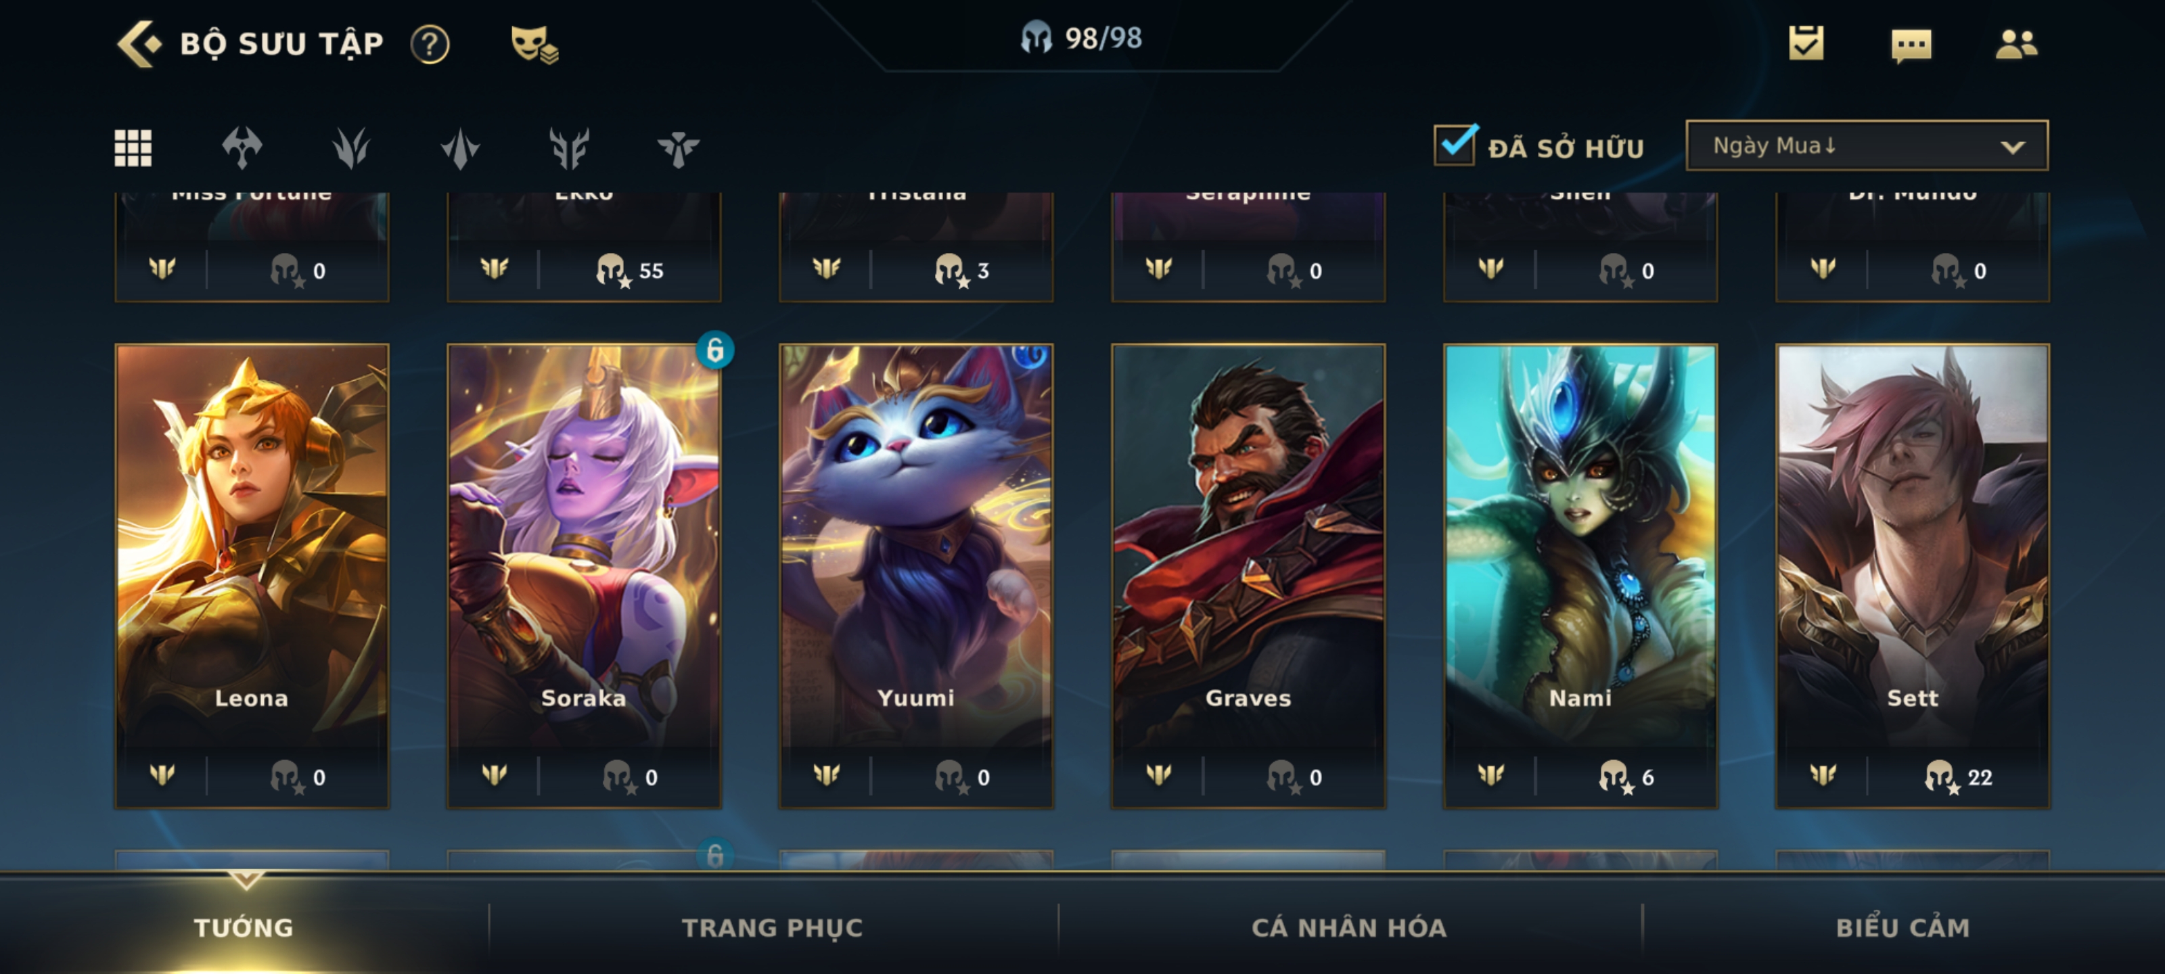
Task: Open the Biểu Cảm tab
Action: (x=1902, y=928)
